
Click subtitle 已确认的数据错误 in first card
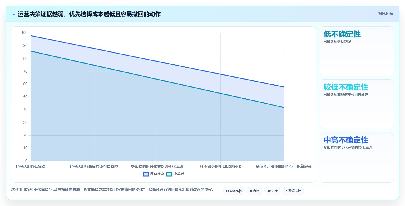[337, 42]
